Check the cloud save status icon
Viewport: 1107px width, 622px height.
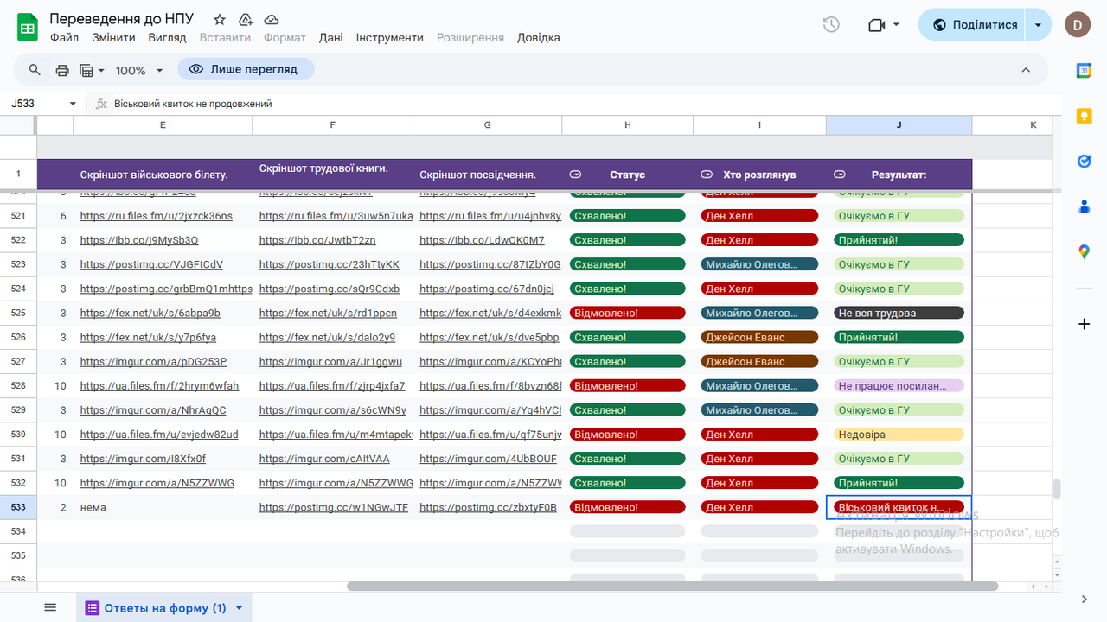[272, 20]
